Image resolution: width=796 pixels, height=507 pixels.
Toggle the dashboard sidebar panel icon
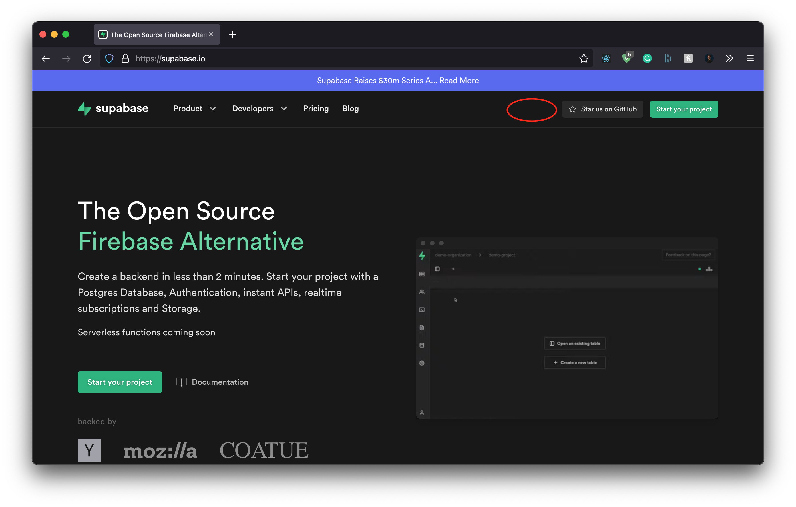pyautogui.click(x=437, y=269)
